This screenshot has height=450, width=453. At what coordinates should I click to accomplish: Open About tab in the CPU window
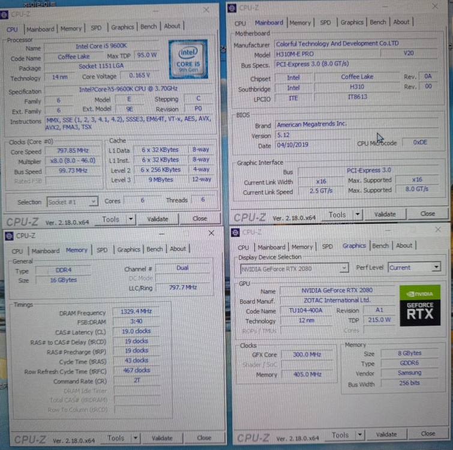tap(172, 26)
